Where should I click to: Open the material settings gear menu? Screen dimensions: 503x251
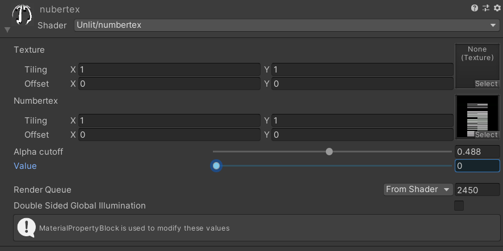coord(497,8)
